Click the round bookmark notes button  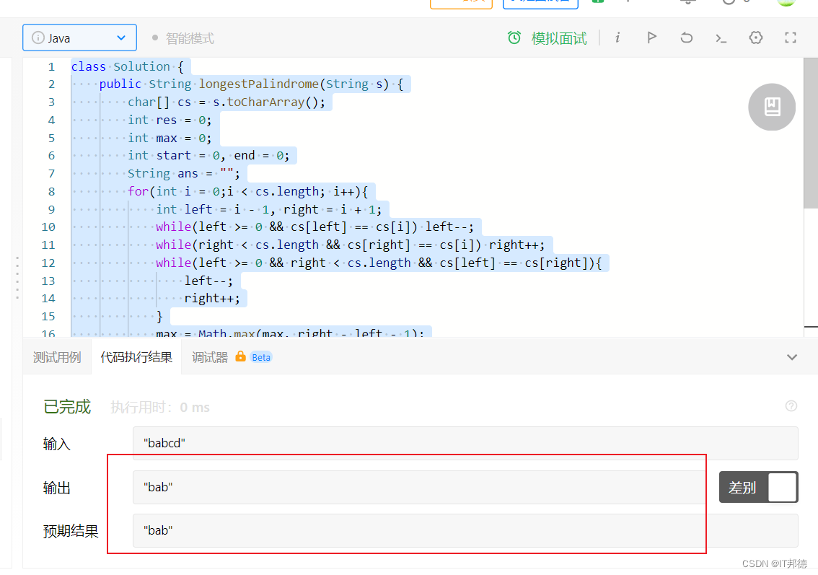coord(772,107)
